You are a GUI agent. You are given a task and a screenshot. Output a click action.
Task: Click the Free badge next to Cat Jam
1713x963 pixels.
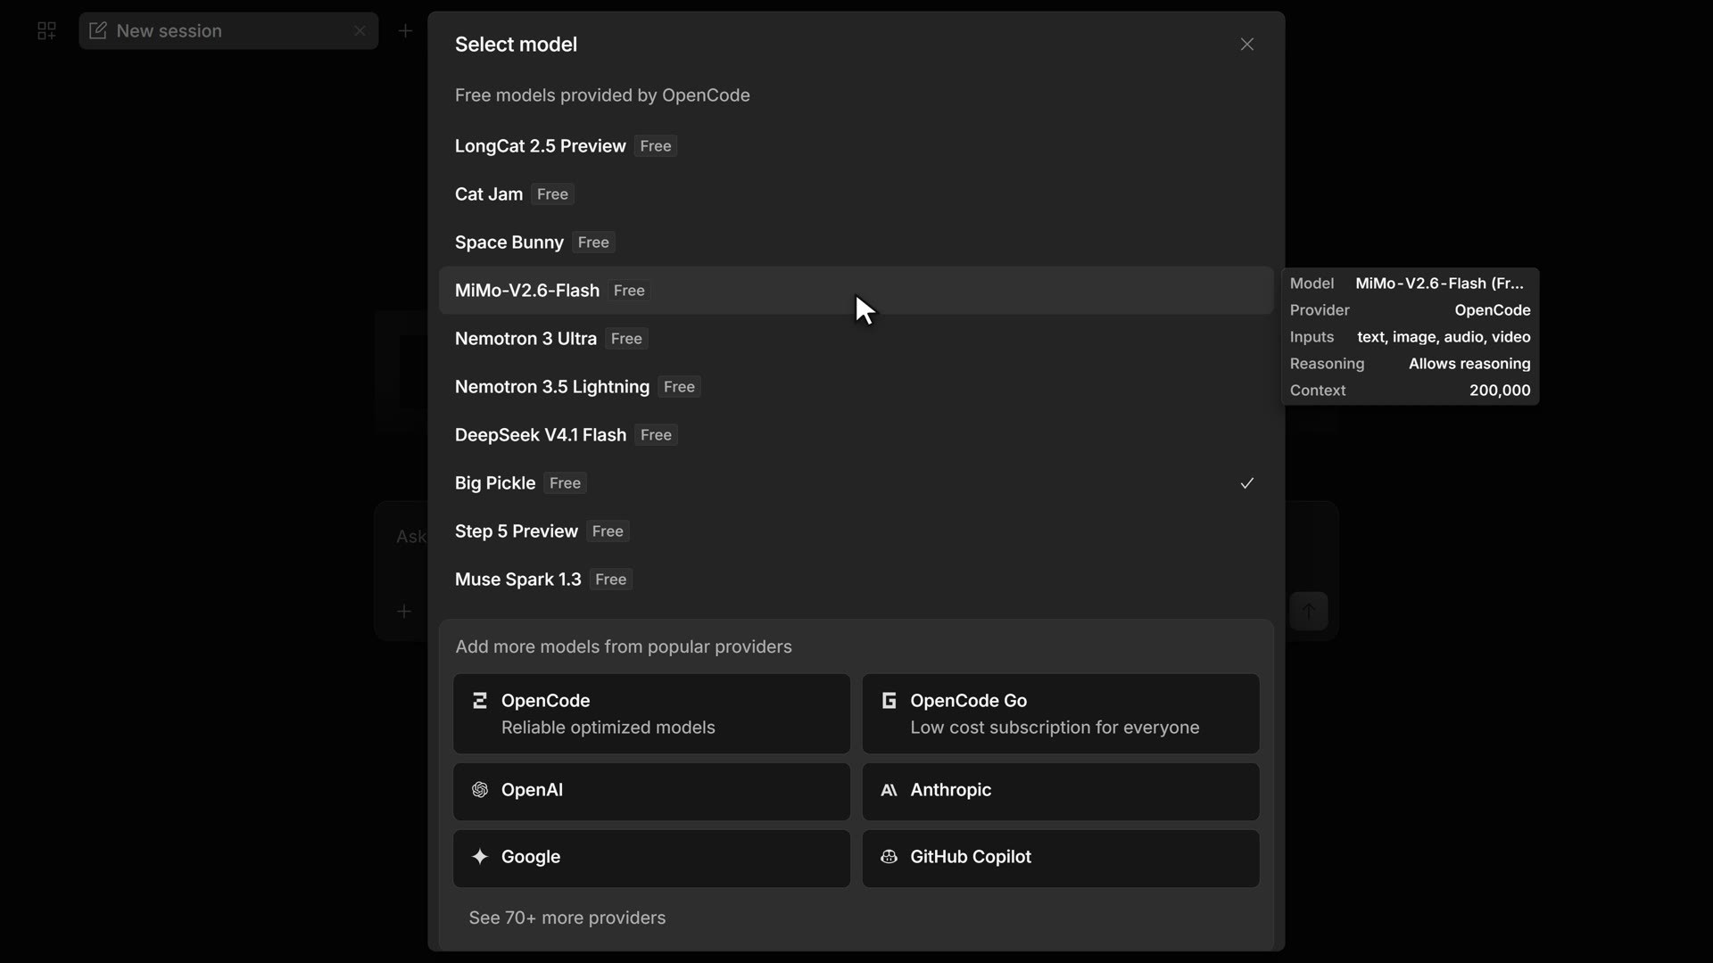tap(552, 194)
